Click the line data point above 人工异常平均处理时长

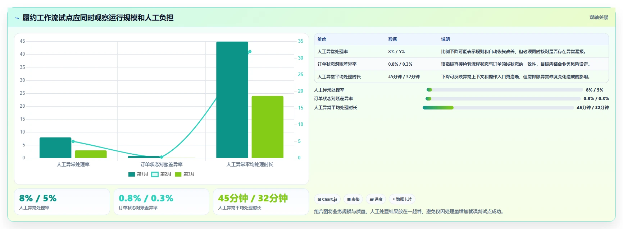pyautogui.click(x=250, y=52)
